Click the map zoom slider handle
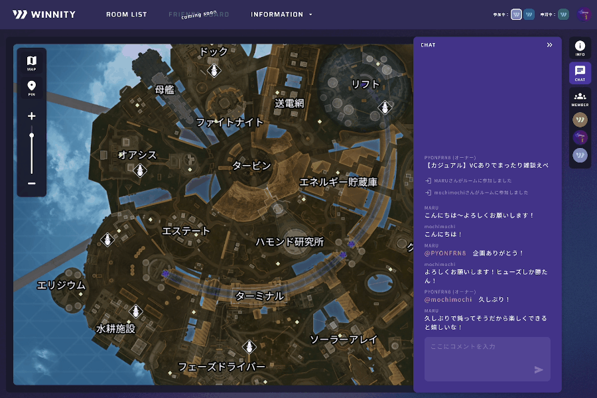The width and height of the screenshot is (597, 398). 31,136
